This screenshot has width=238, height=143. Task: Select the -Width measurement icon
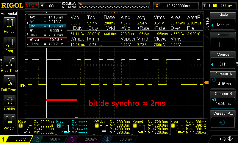tap(10, 120)
